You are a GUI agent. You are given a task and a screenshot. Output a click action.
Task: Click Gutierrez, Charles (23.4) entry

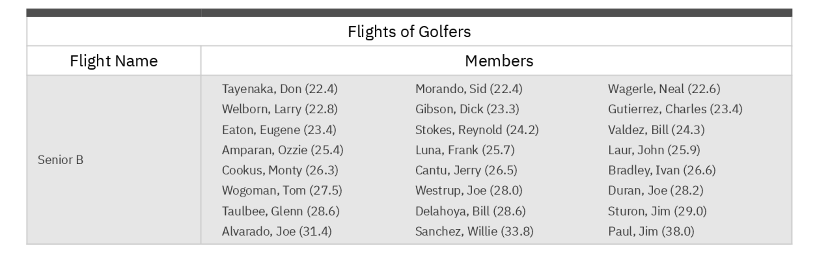click(675, 109)
